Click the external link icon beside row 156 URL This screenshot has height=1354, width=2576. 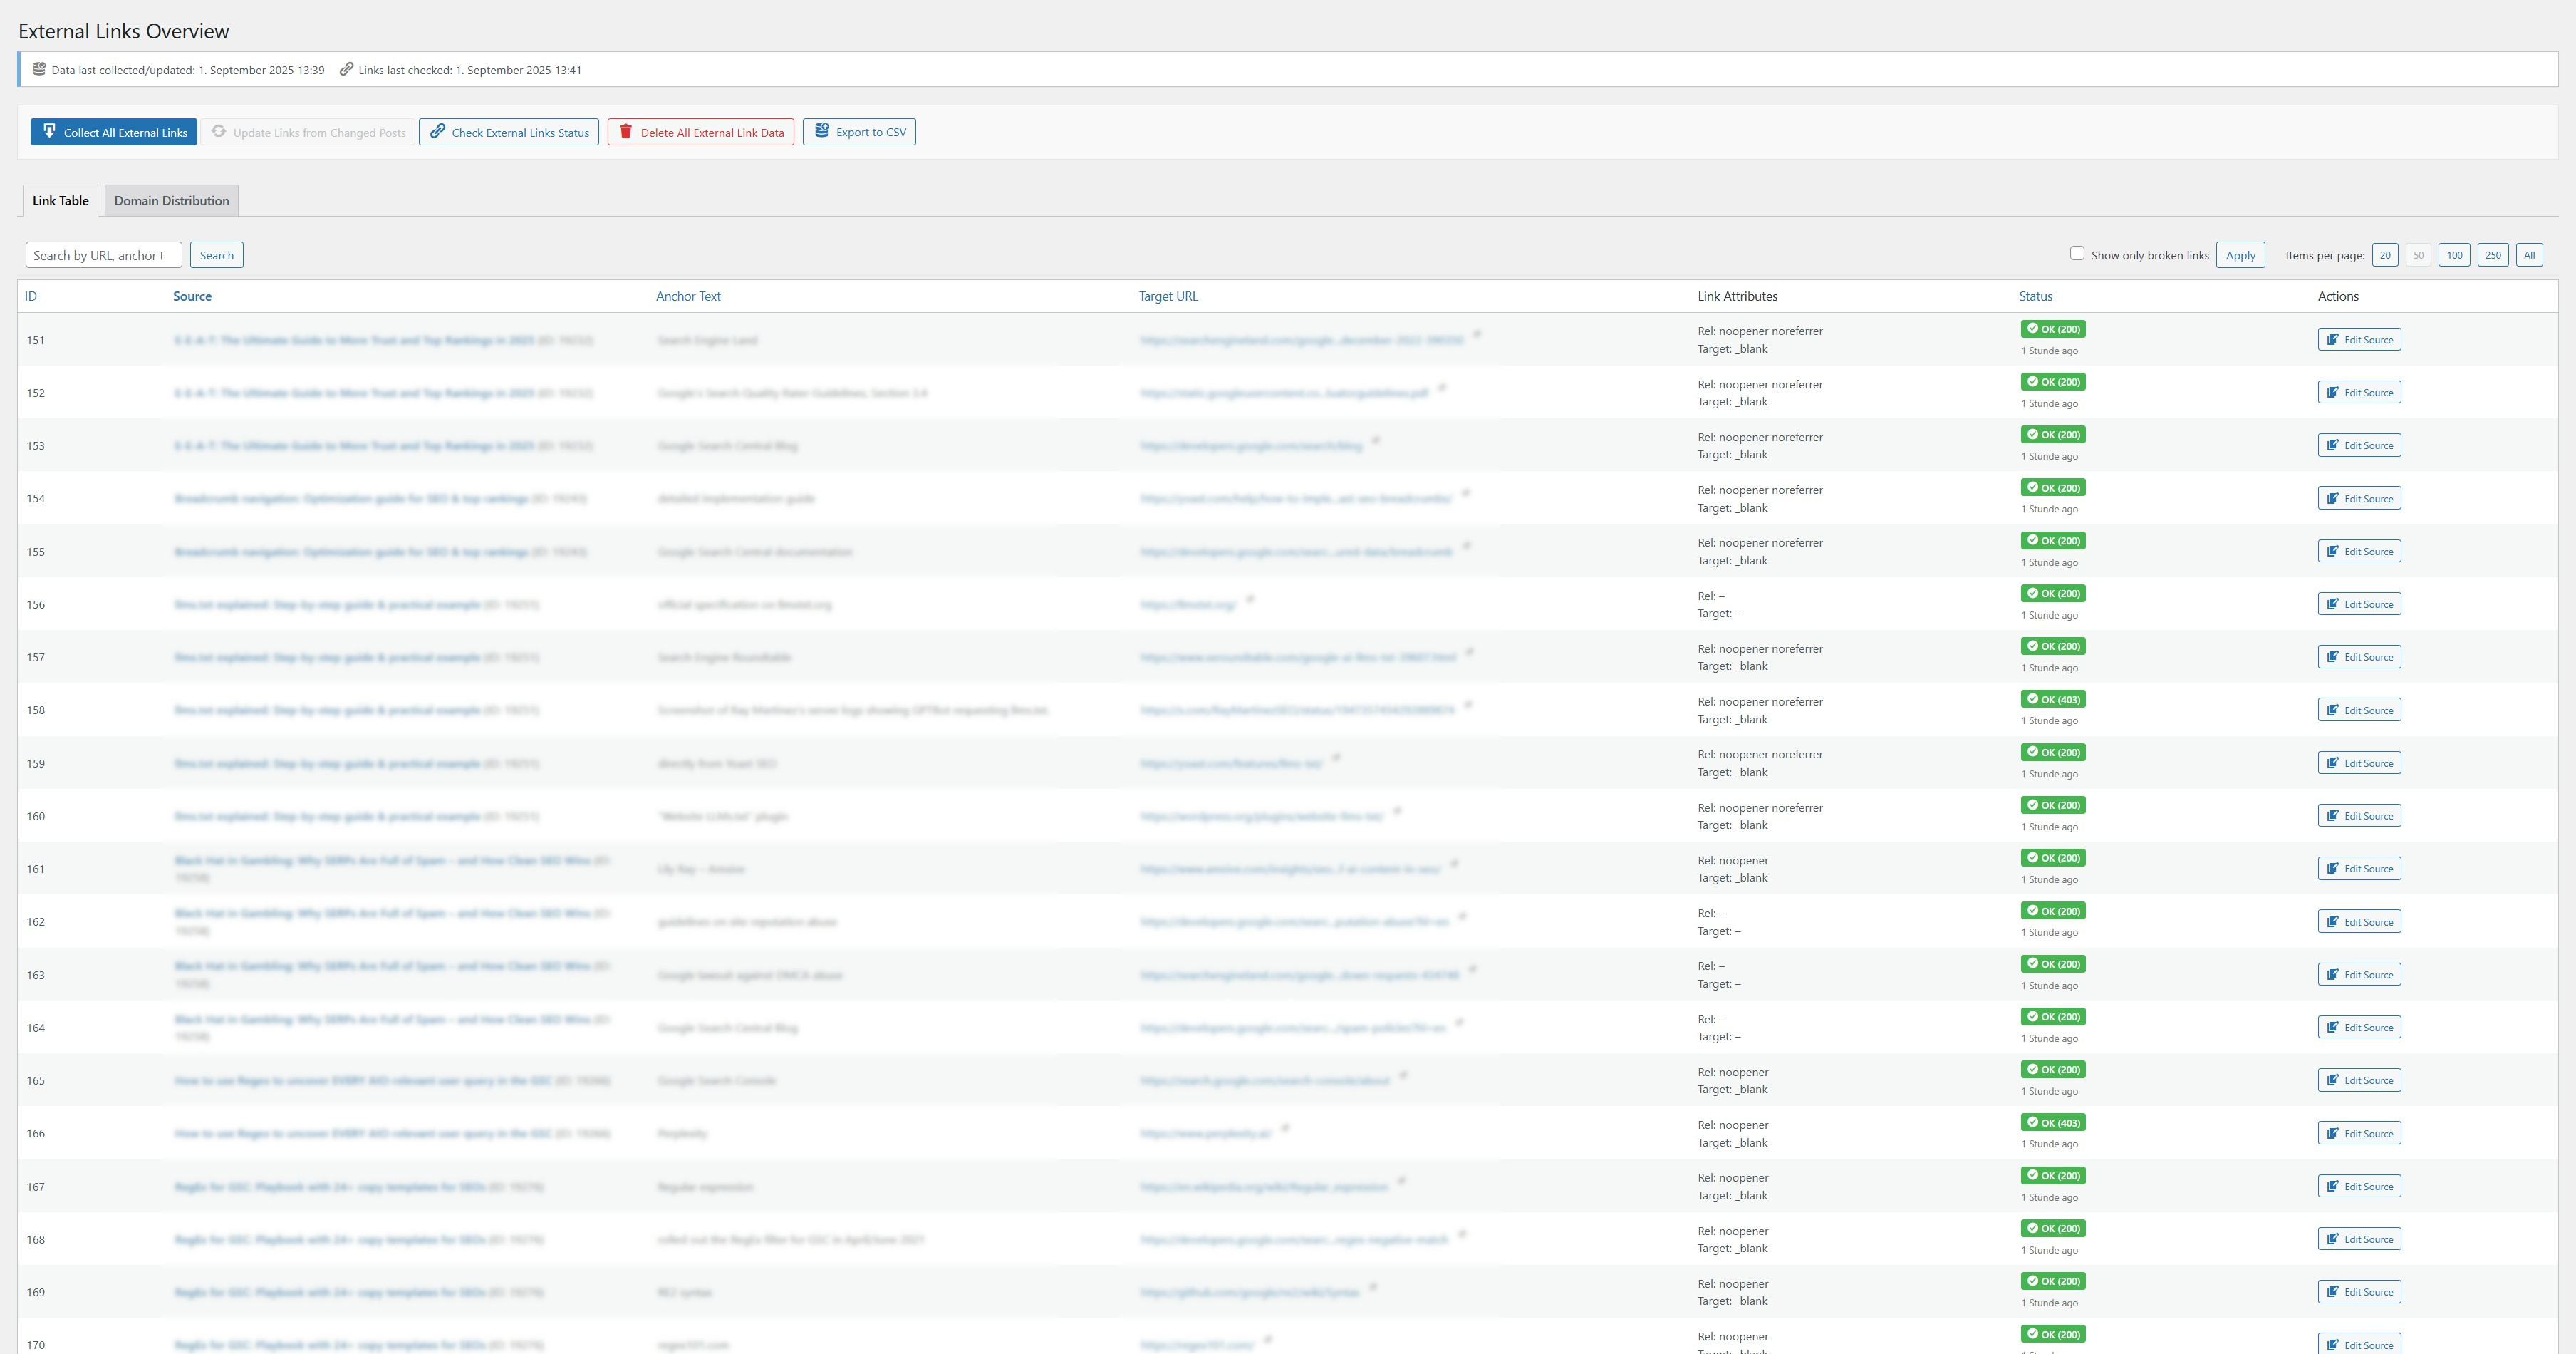click(x=1250, y=599)
